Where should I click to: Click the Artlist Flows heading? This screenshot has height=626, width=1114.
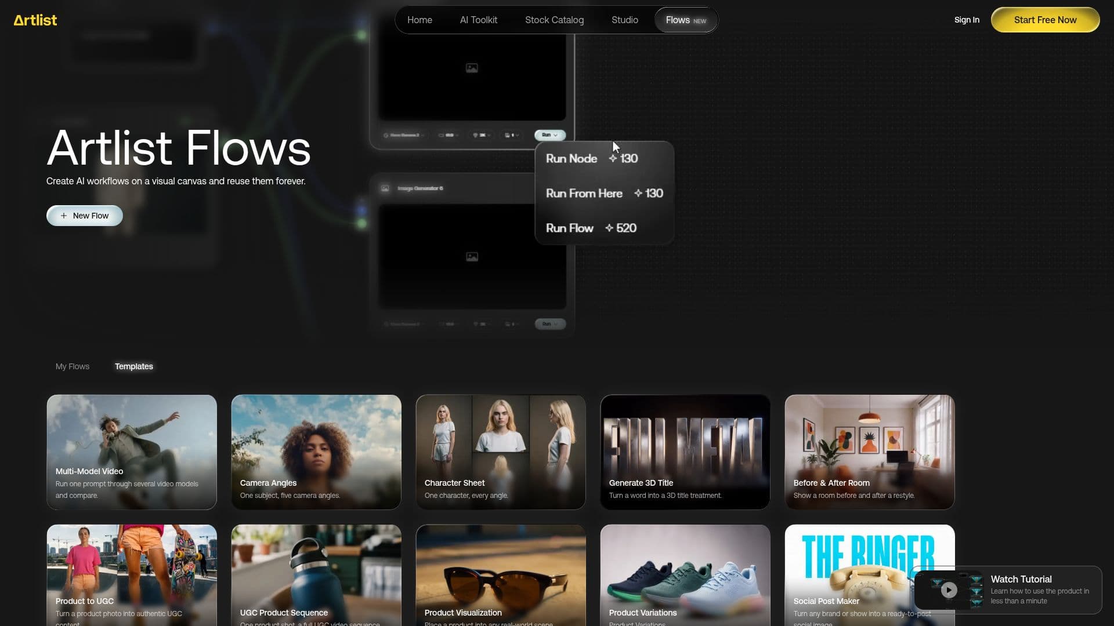[x=179, y=147]
